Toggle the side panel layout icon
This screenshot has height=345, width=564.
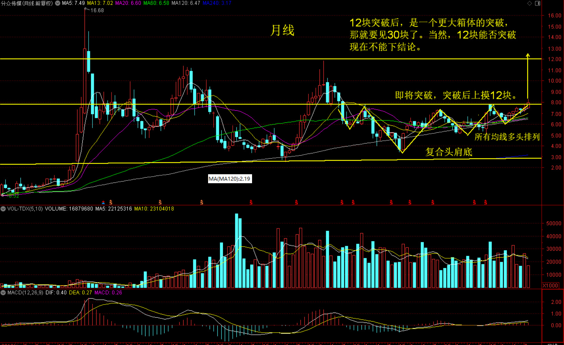[538, 3]
